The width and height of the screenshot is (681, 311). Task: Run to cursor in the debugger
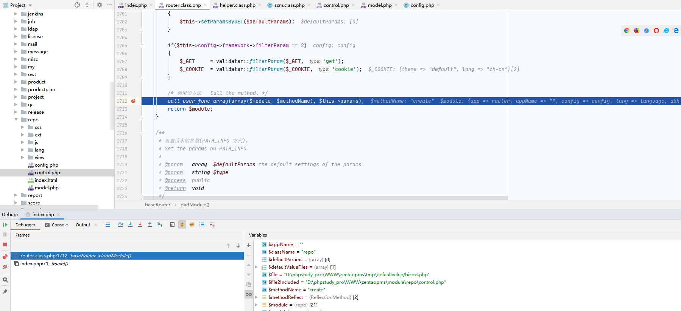(160, 224)
